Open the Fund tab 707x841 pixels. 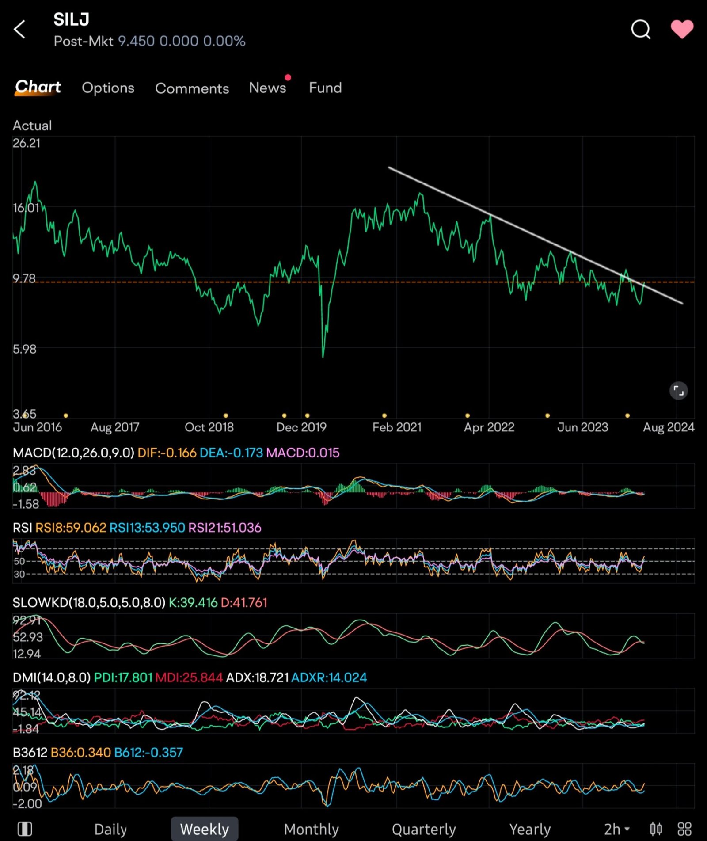(x=325, y=88)
